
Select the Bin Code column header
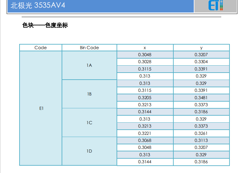click(89, 48)
